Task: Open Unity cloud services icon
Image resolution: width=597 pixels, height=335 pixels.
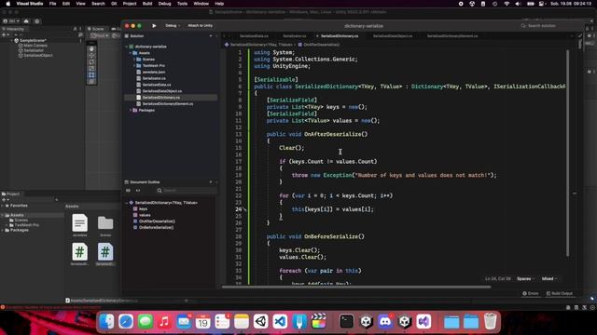Action: [x=26, y=21]
